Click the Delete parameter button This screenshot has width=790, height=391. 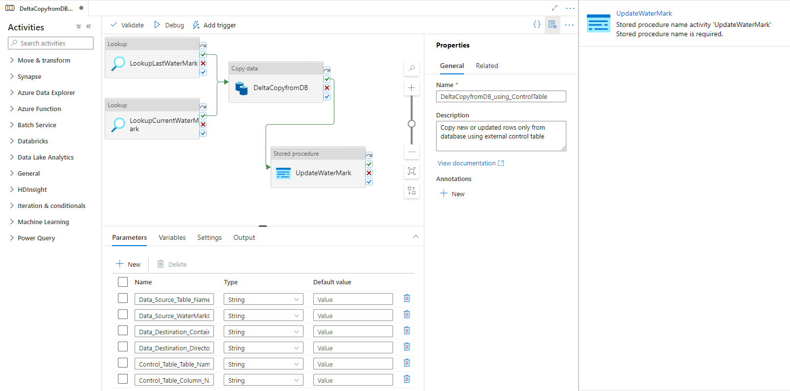pyautogui.click(x=172, y=264)
